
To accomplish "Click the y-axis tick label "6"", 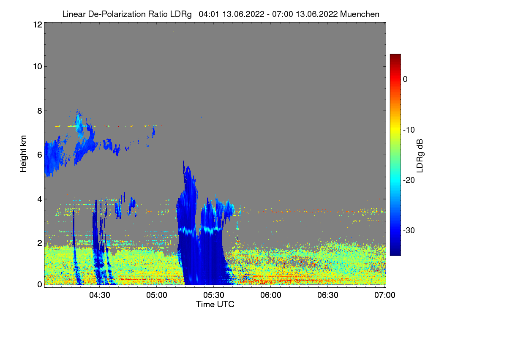I will 39,155.
